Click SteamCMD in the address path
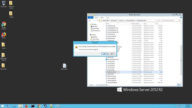The image size is (192, 108). click(x=105, y=21)
